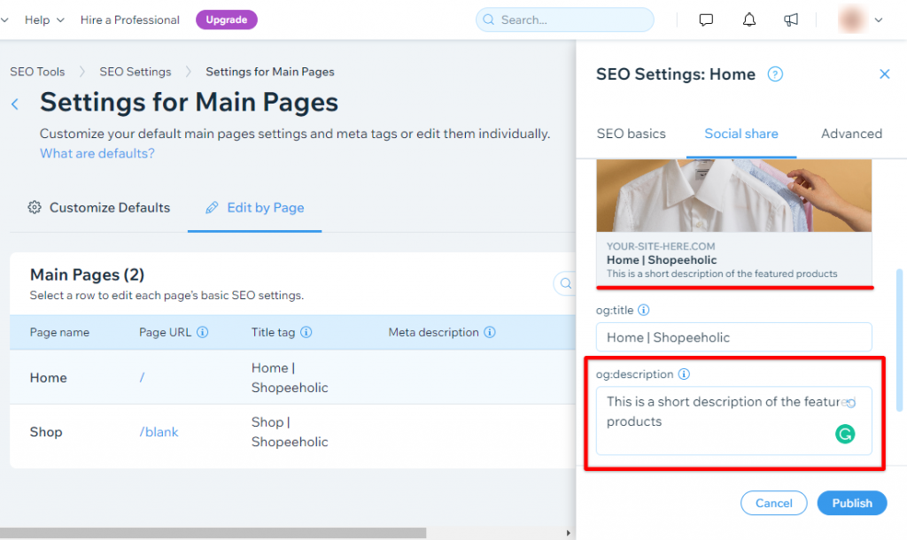The height and width of the screenshot is (540, 907).
Task: Expand the chevron at top-left corner
Action: (x=5, y=19)
